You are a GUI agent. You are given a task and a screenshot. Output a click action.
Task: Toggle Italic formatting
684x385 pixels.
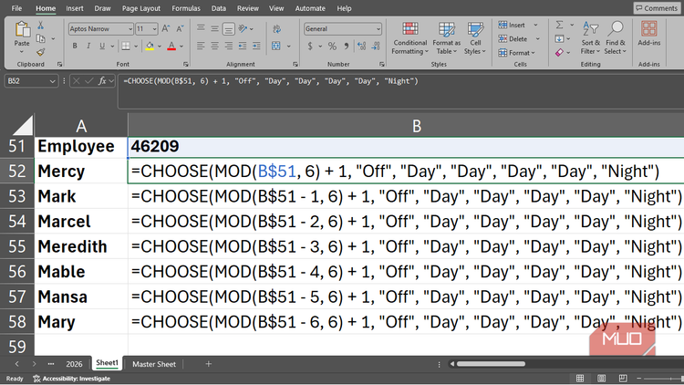88,46
